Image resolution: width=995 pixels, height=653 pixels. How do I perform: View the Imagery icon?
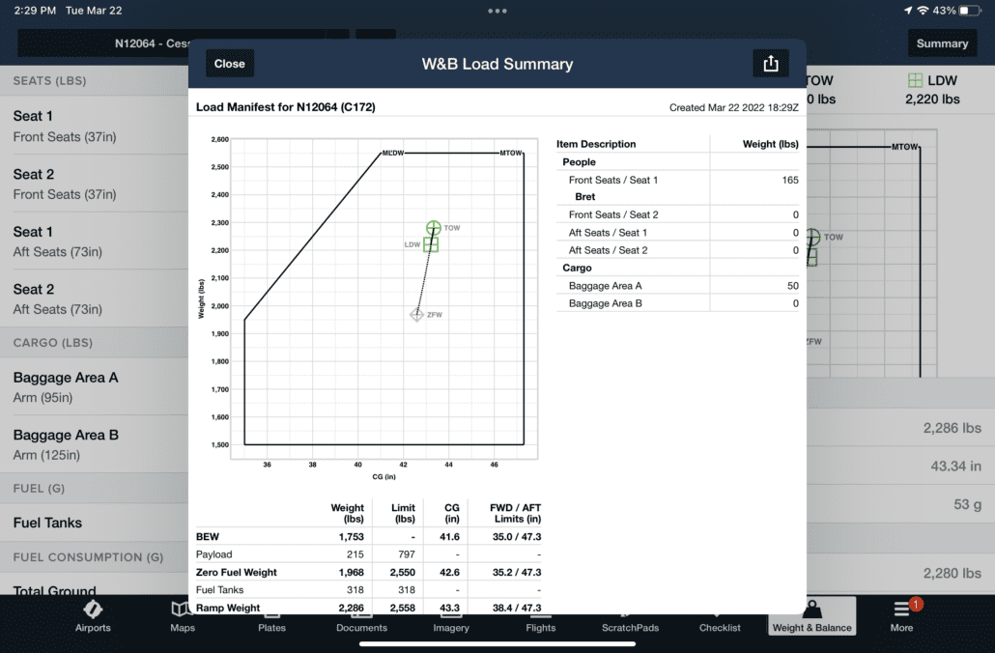(x=450, y=618)
